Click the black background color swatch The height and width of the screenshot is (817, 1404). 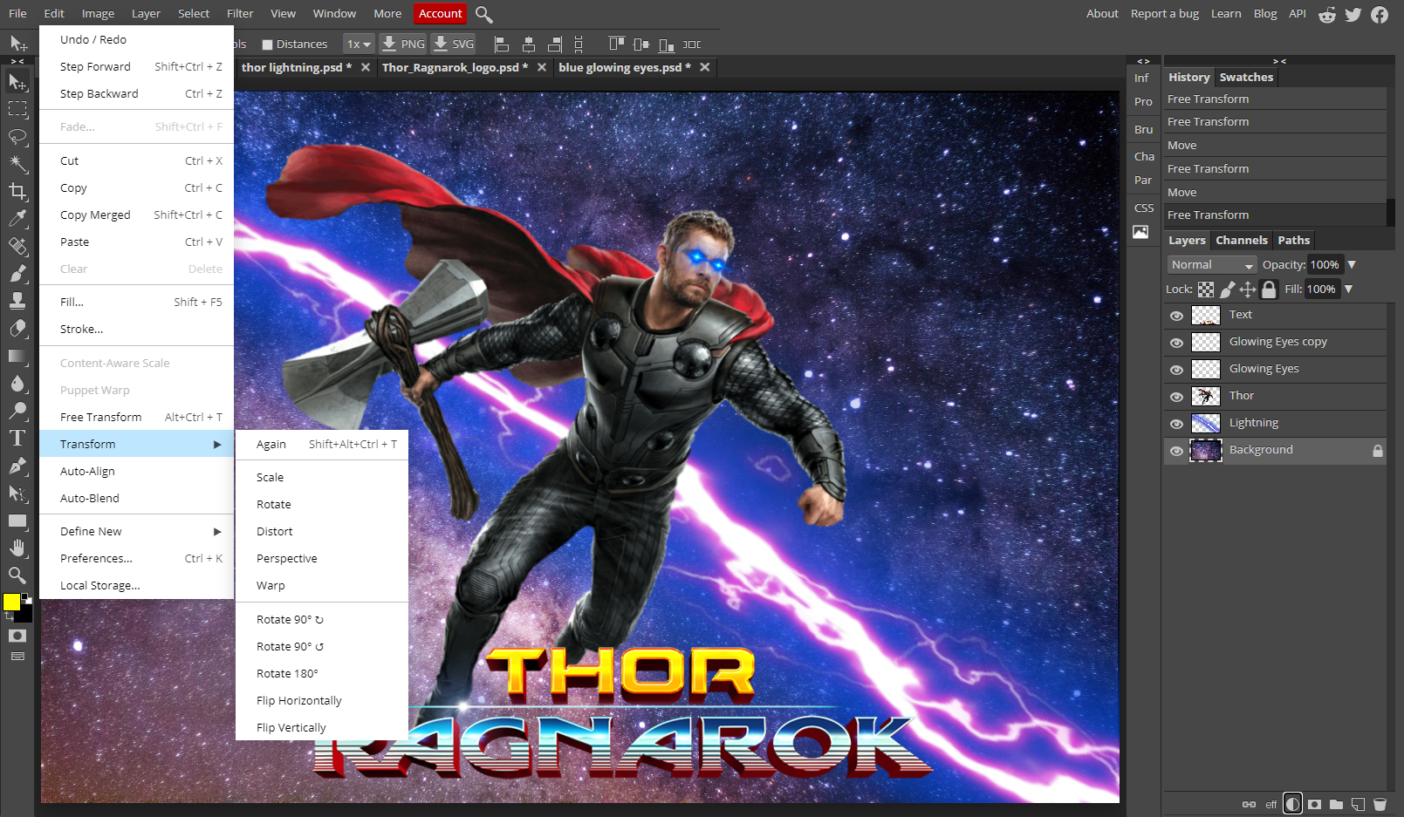point(25,616)
